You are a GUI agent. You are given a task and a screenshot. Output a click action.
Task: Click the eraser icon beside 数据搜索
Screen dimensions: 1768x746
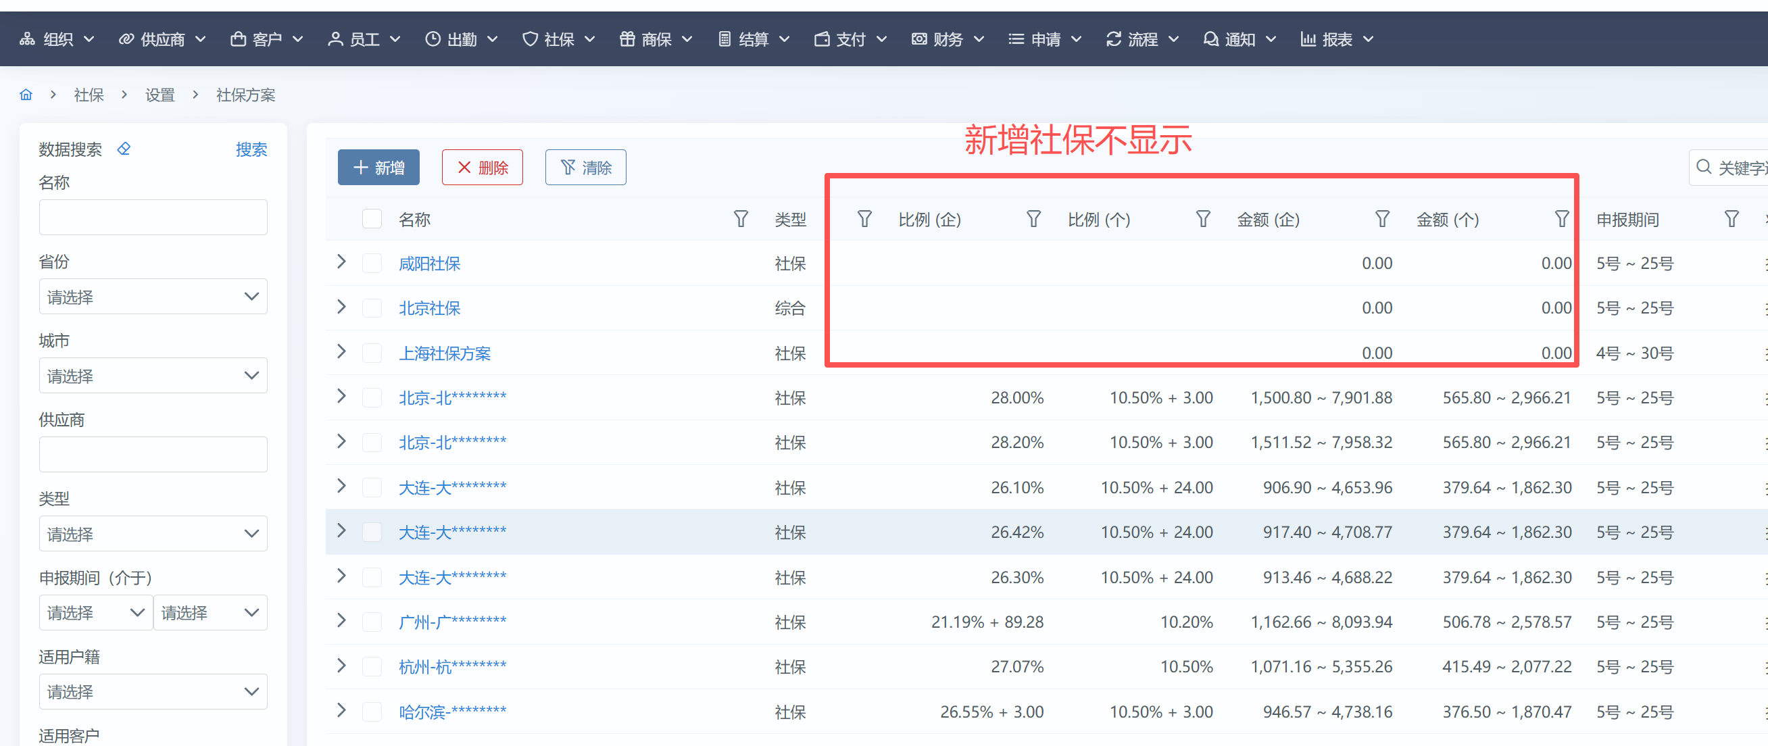click(124, 149)
